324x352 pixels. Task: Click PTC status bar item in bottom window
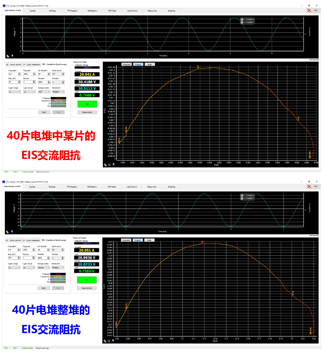(x=6, y=348)
